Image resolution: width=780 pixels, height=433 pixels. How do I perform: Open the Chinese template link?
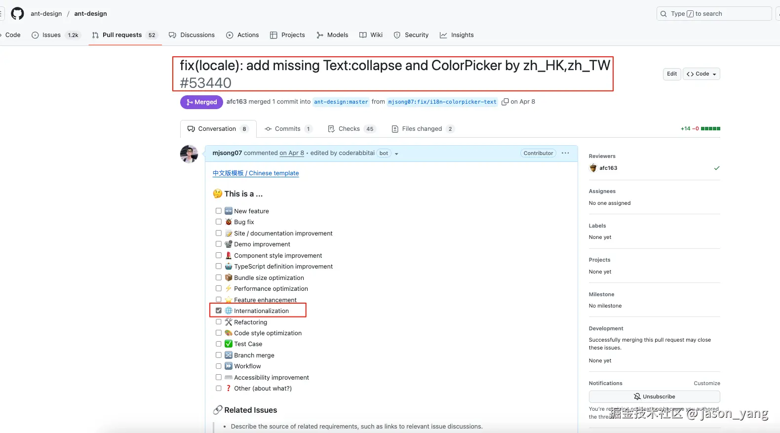pyautogui.click(x=256, y=173)
